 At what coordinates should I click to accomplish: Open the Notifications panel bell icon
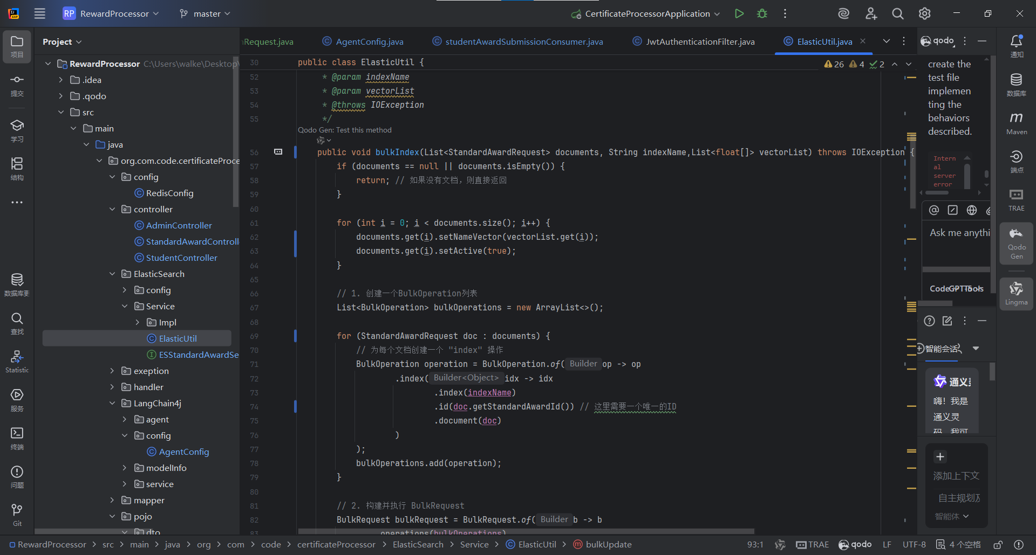pos(1017,46)
